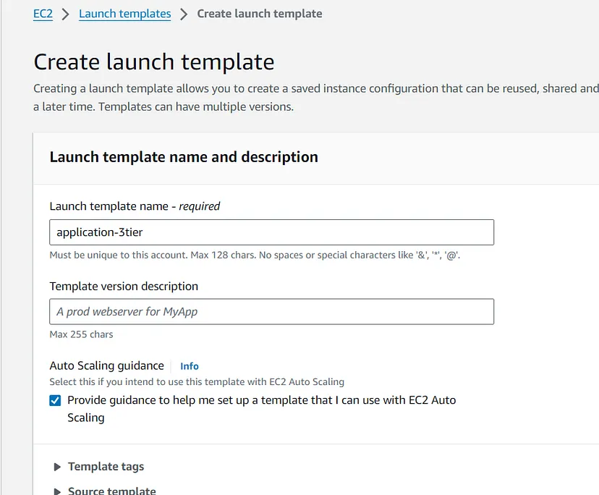Click the chevron separator after Launch templates

click(x=184, y=14)
